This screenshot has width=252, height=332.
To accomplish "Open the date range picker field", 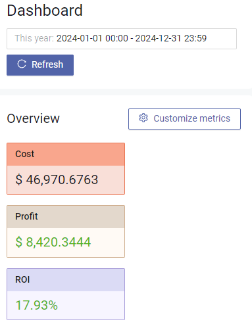I will coord(122,39).
